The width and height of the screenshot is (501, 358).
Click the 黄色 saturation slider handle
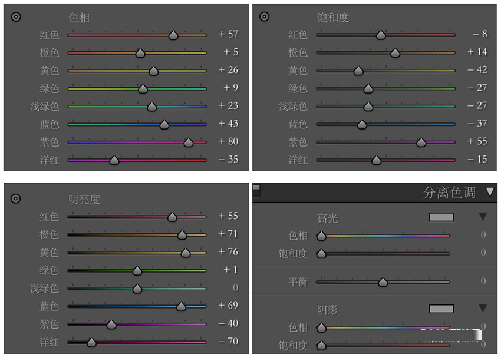point(358,71)
